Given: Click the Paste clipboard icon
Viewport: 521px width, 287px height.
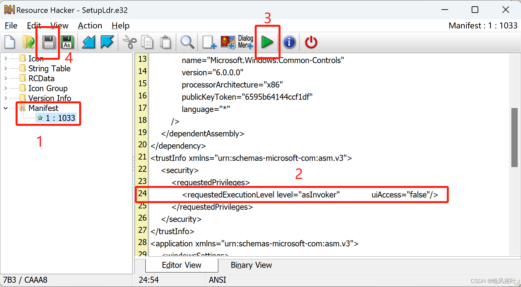Looking at the screenshot, I should (165, 42).
